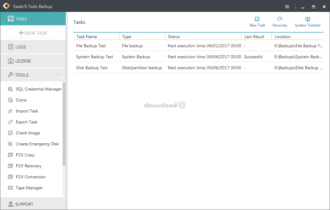Open the Tasks tab in the sidebar
330x210 pixels.
pyautogui.click(x=33, y=19)
